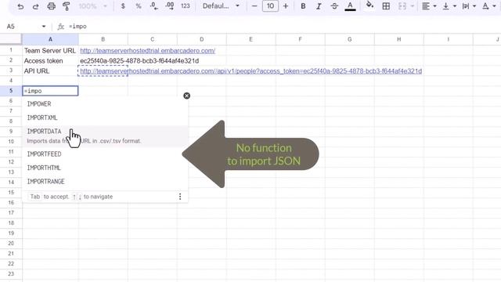
Task: Decrease font size with minus button
Action: click(x=254, y=6)
